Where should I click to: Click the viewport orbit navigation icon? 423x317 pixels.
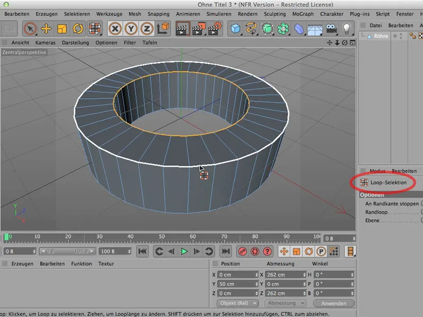tap(345, 43)
